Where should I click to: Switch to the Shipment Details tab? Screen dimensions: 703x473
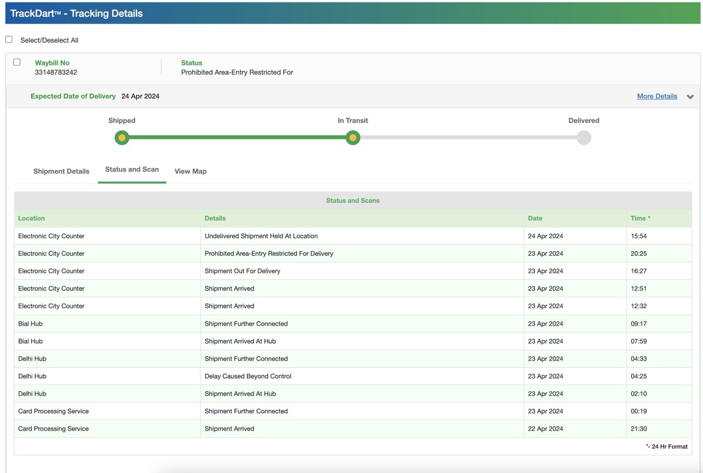coord(62,172)
